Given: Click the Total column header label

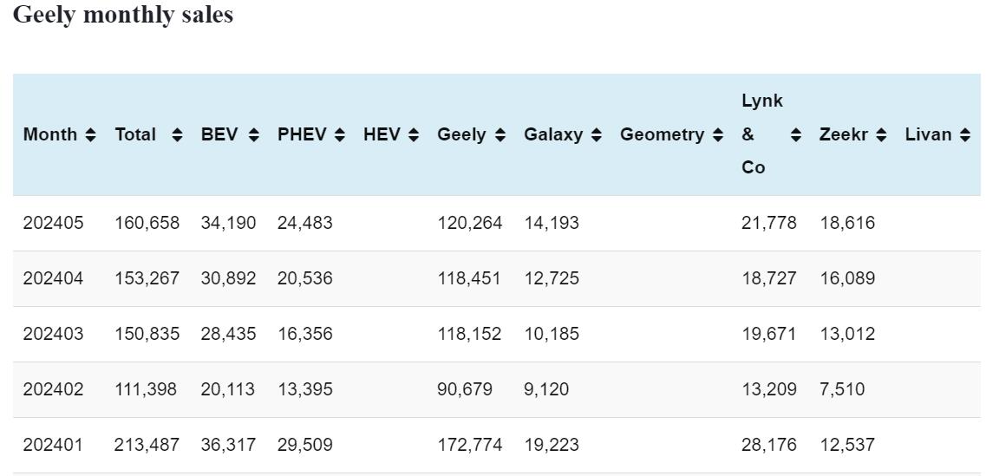Looking at the screenshot, I should pos(135,135).
